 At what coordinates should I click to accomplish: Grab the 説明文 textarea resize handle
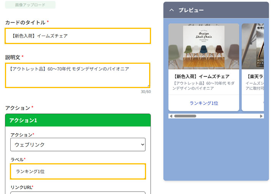tap(148, 85)
